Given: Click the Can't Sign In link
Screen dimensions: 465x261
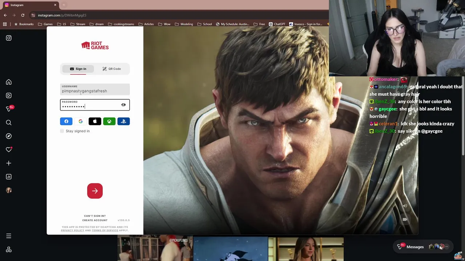Looking at the screenshot, I should pyautogui.click(x=95, y=216).
